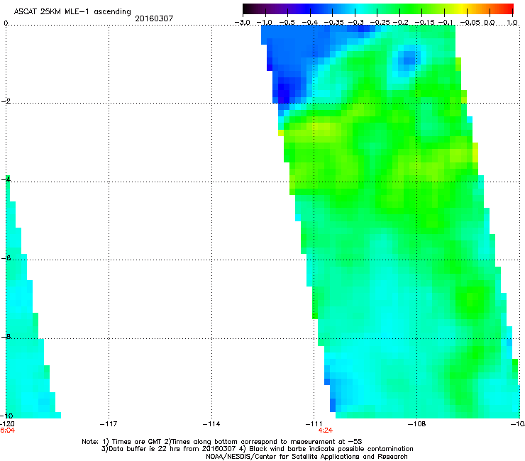Pick the -0.3 color scale label

coord(355,23)
